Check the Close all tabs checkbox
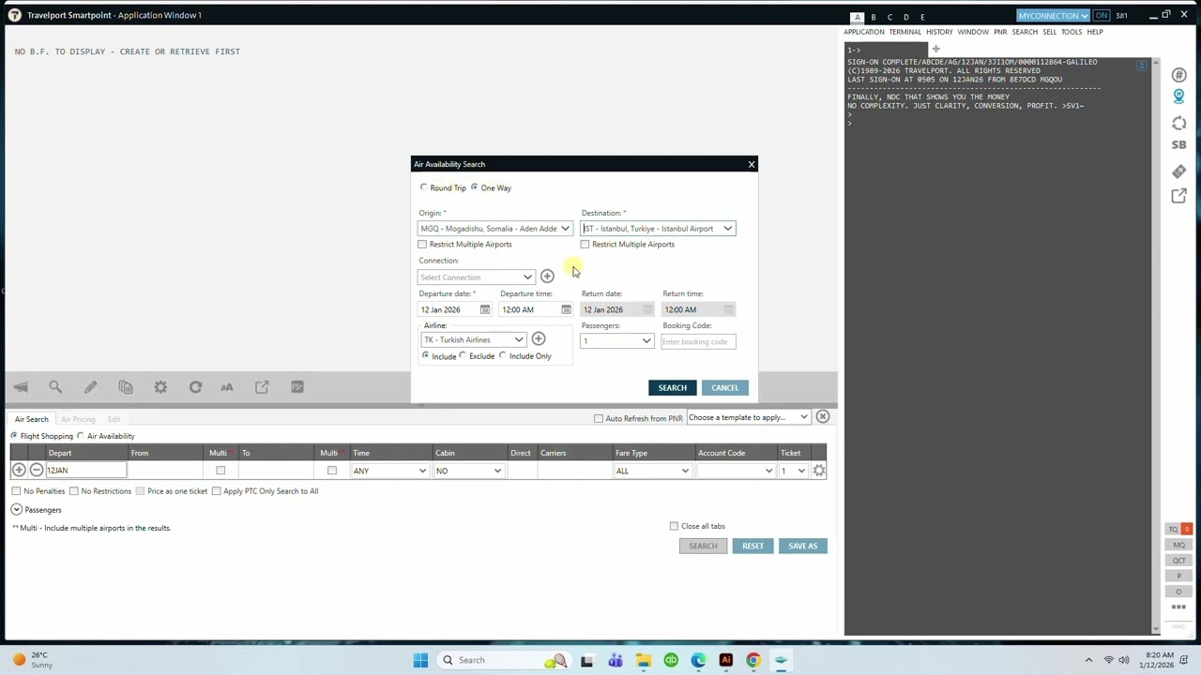 [674, 526]
